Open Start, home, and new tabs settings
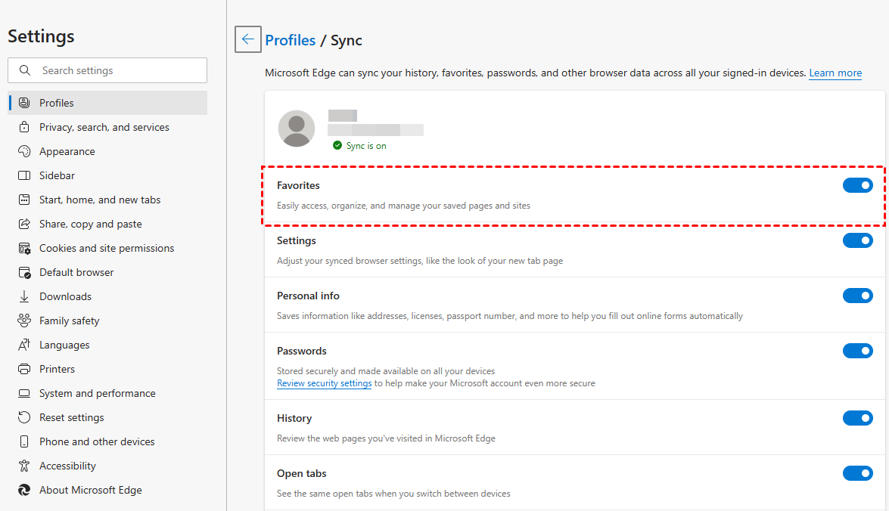The height and width of the screenshot is (511, 889). pyautogui.click(x=100, y=200)
